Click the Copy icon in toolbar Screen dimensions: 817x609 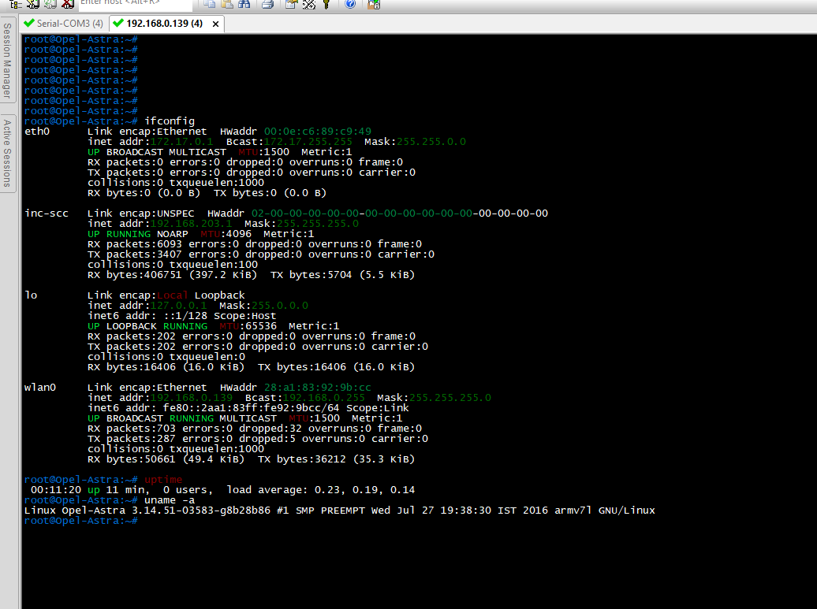click(210, 4)
